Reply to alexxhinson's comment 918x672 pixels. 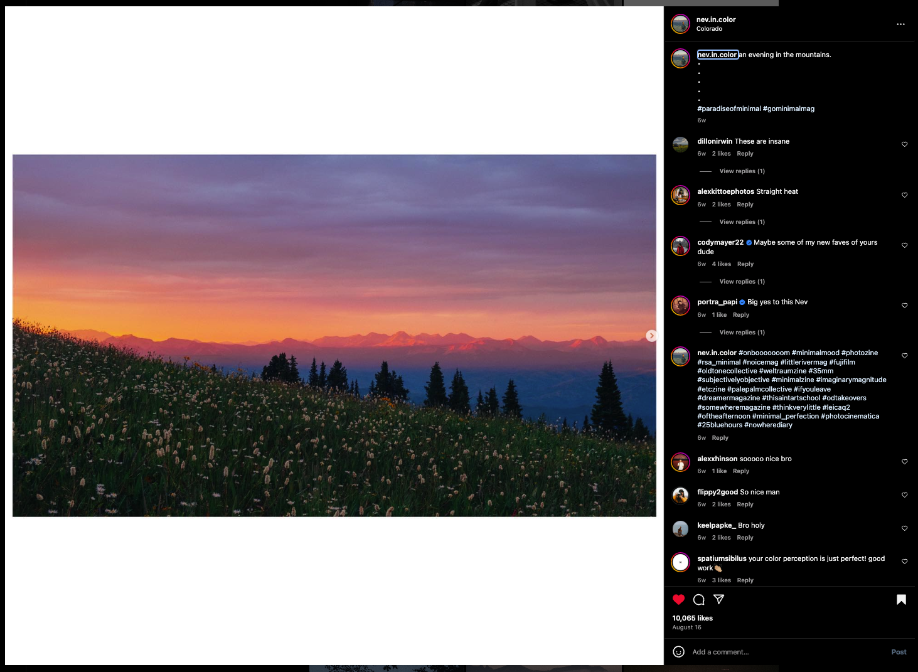740,471
